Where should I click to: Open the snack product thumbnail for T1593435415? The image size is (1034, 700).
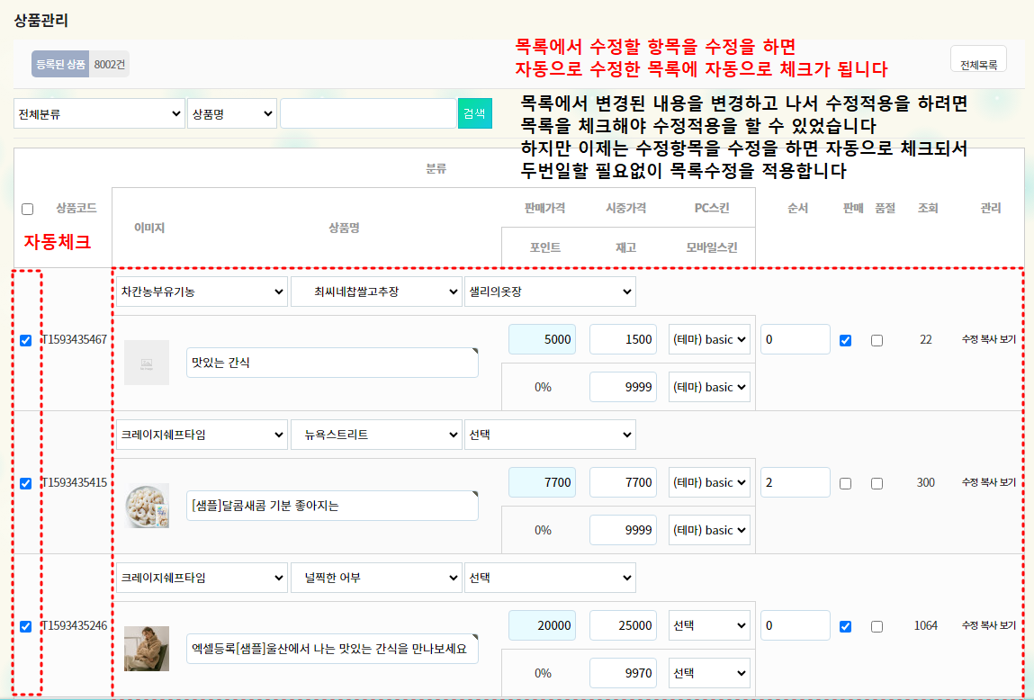pyautogui.click(x=147, y=506)
